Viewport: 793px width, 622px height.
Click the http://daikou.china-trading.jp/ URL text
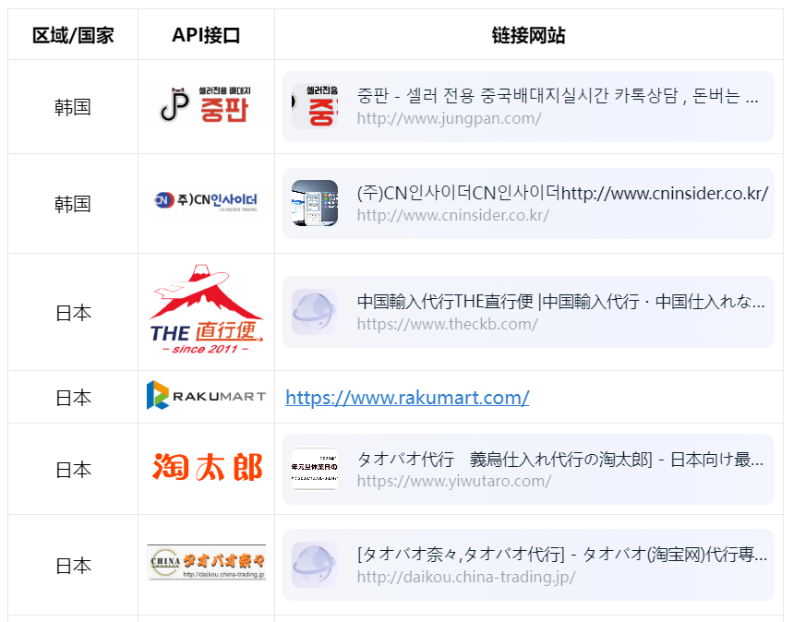(x=466, y=577)
